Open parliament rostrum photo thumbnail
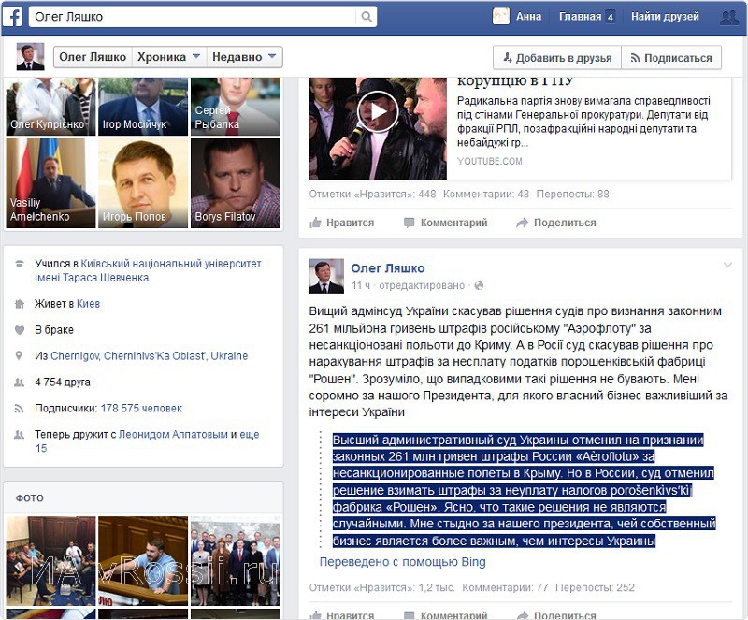 [143, 561]
